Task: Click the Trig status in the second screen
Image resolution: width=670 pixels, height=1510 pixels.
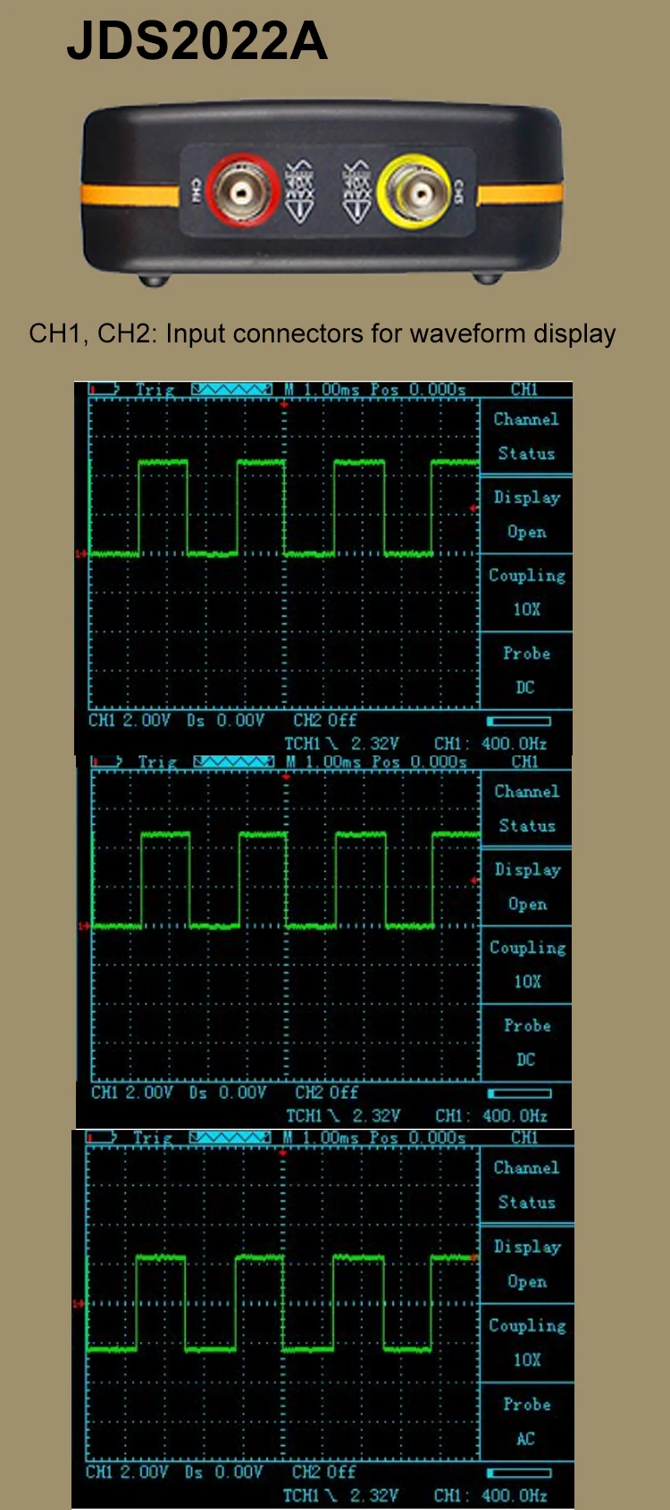Action: point(157,762)
